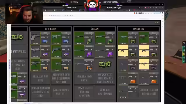Screen dimensions: 186x104
Task: Click the Waffenkabel info tile at the page's left edge
Action: 19,51
